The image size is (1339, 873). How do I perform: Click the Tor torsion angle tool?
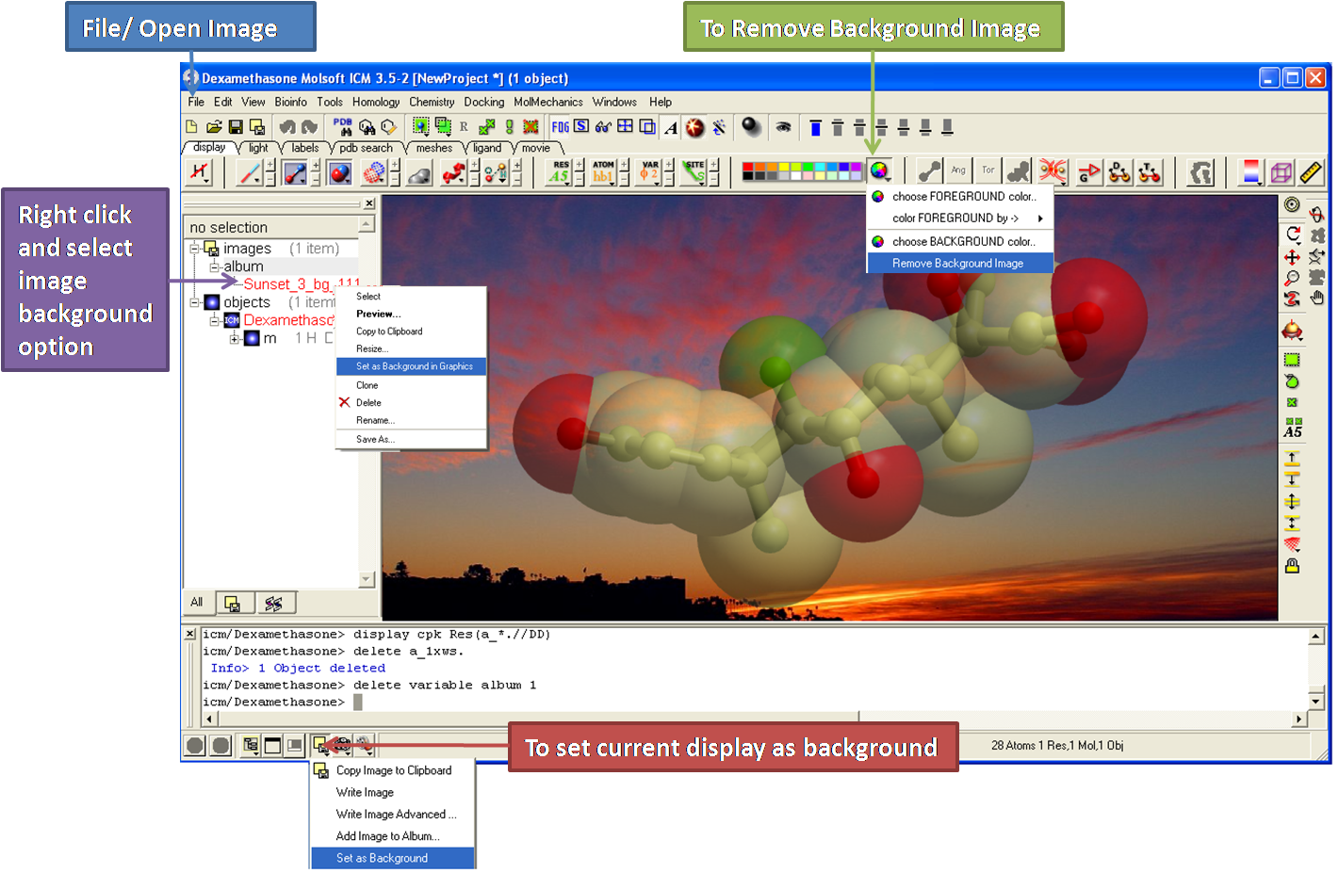pos(988,170)
